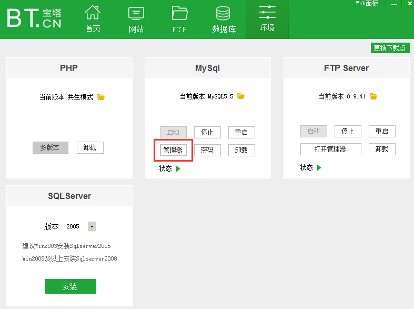Close the BT panel window
Screen dimensions: 414x309
(410, 4)
